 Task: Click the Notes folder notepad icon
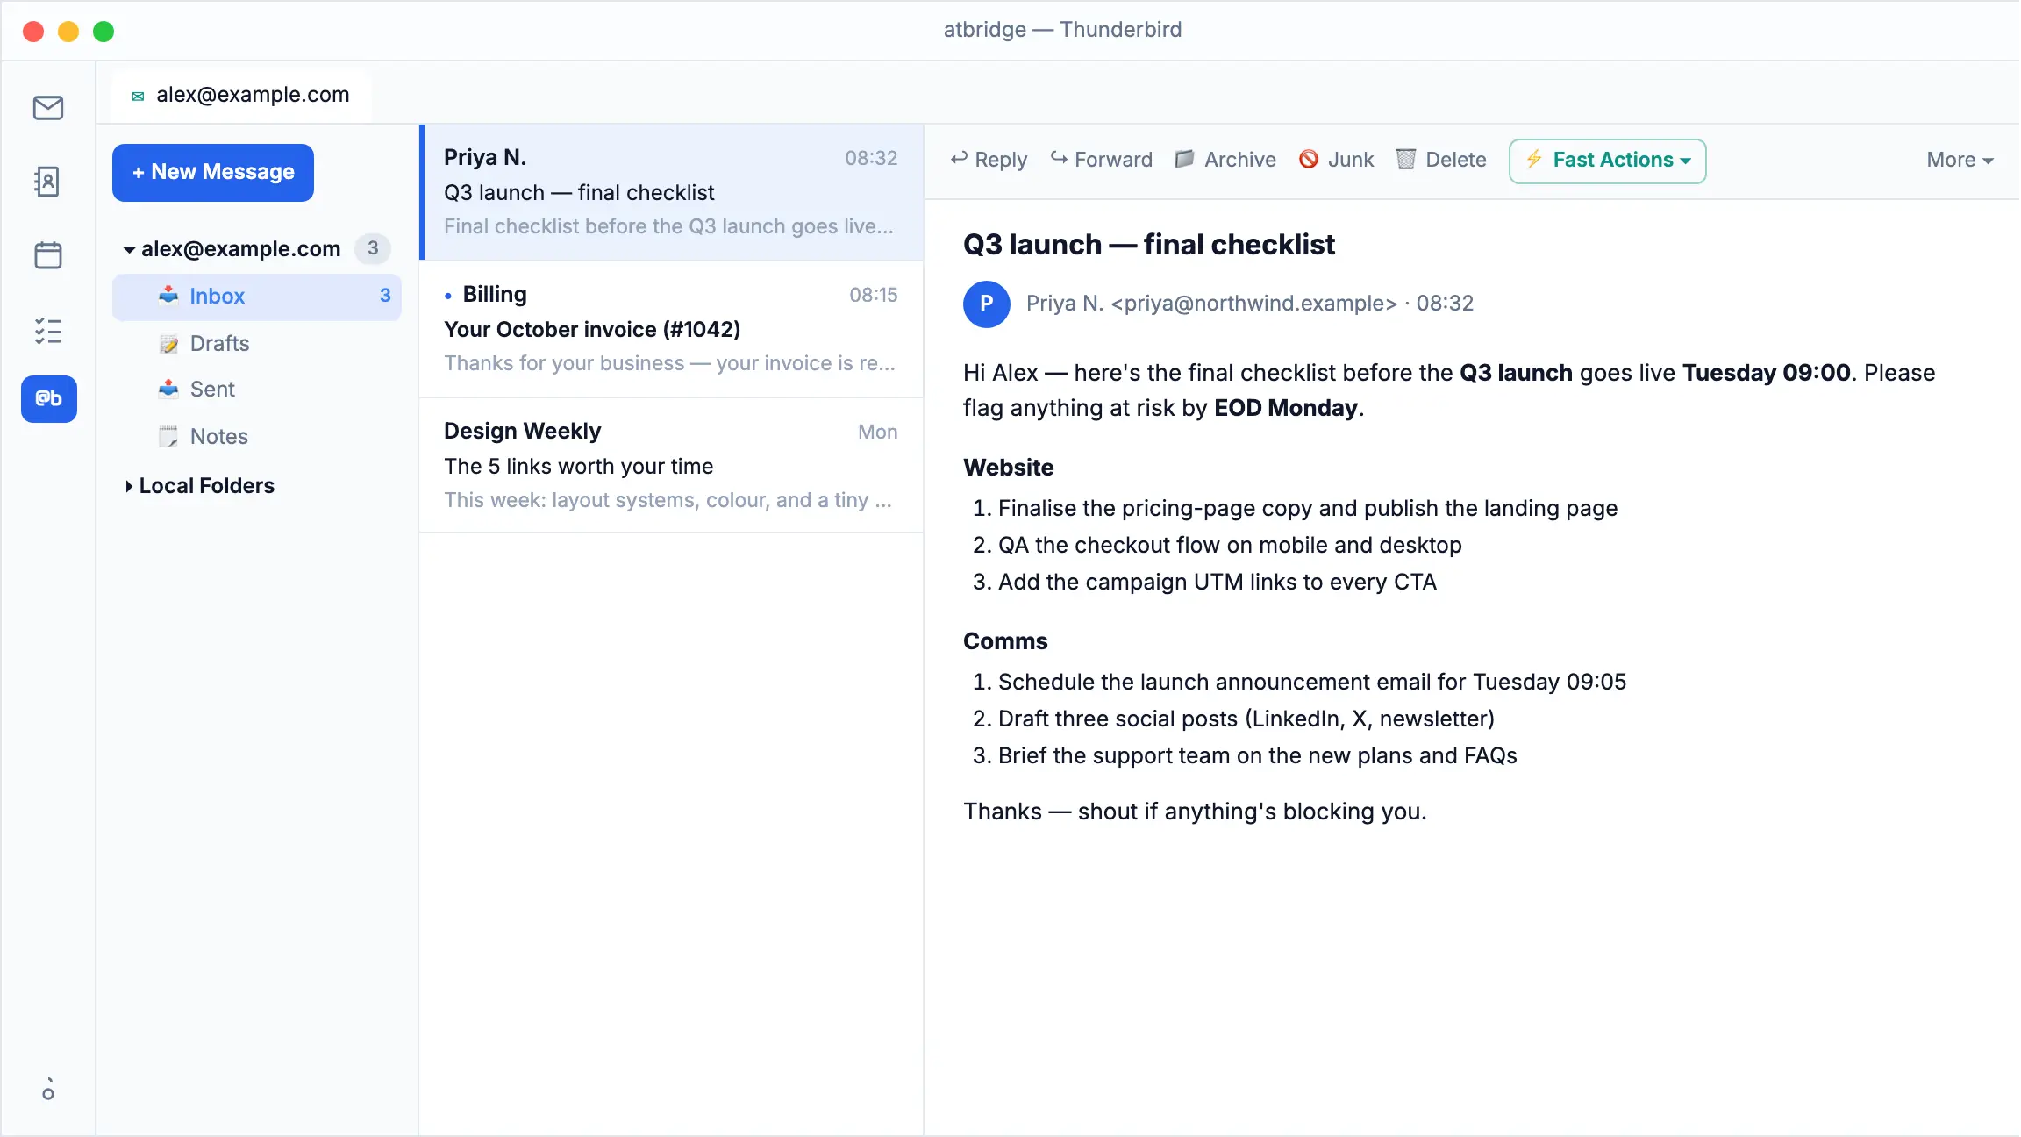[168, 436]
